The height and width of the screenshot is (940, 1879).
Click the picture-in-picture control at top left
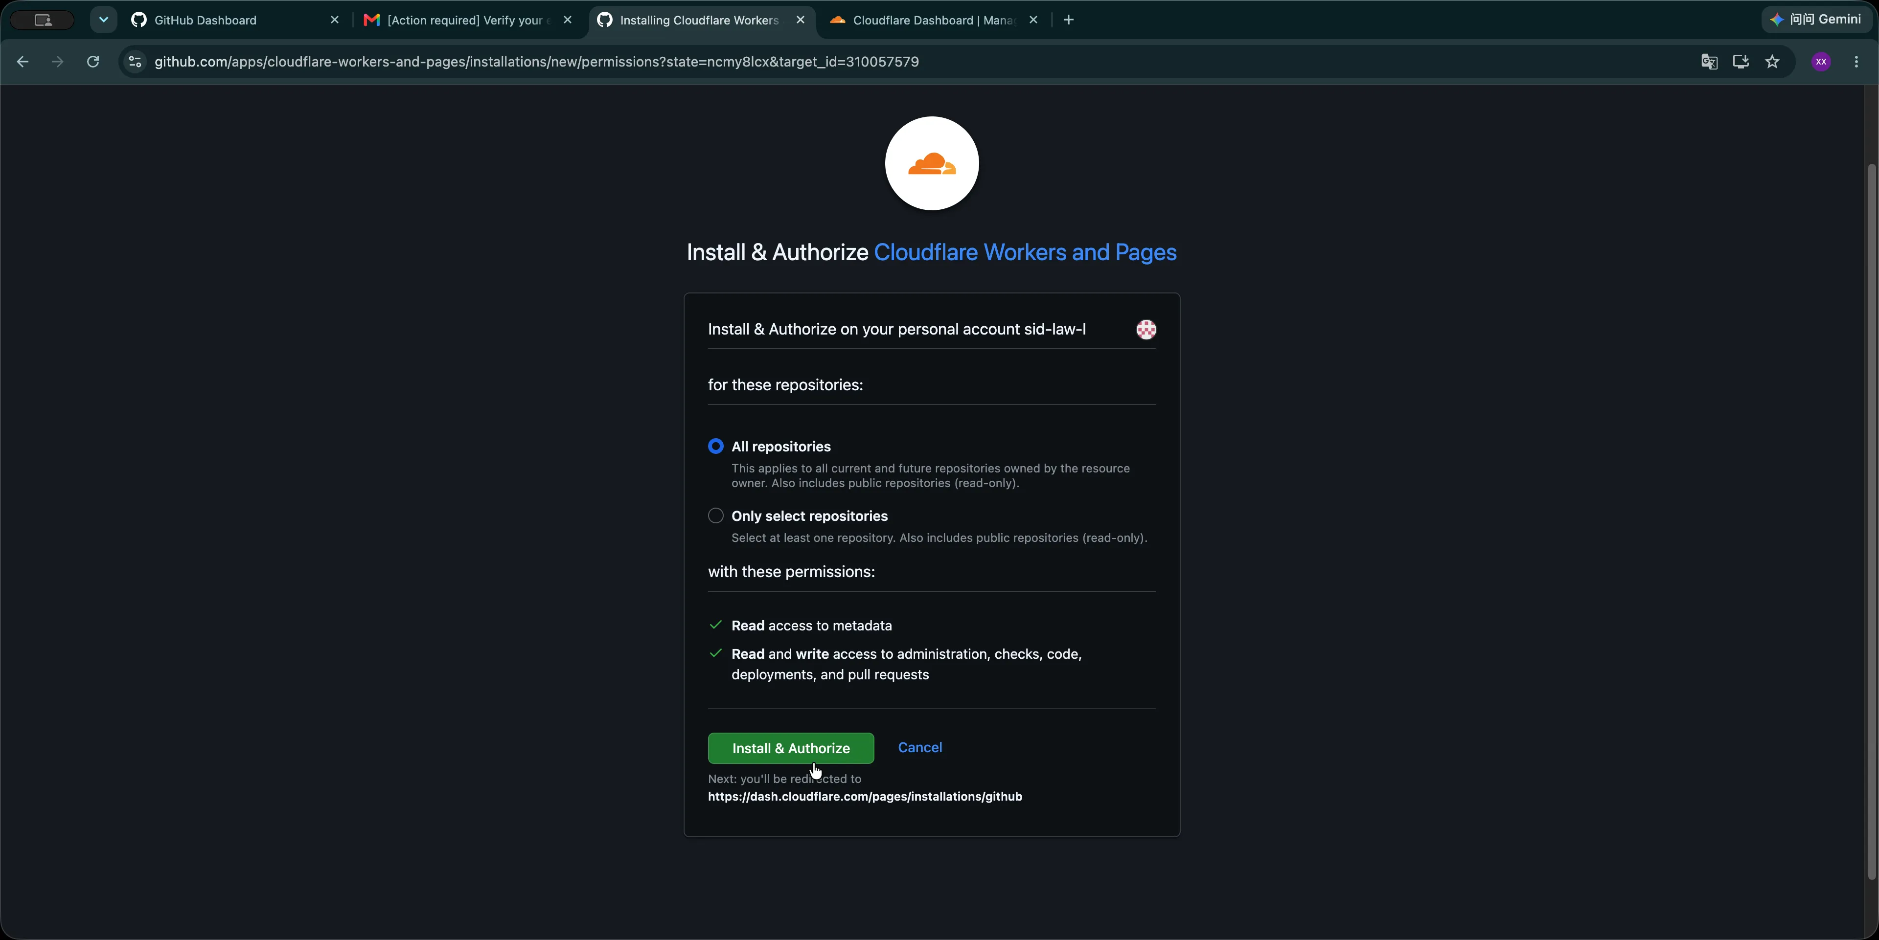pos(42,20)
